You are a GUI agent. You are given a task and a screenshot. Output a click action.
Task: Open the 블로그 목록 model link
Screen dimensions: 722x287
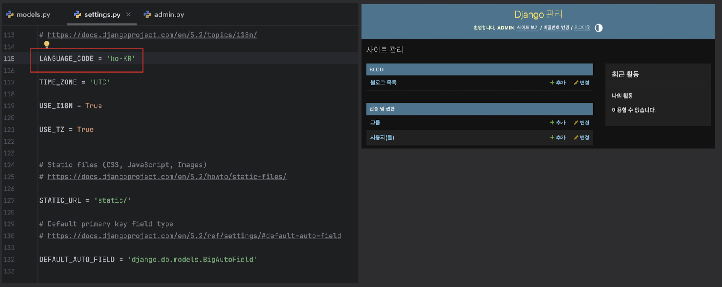(383, 83)
